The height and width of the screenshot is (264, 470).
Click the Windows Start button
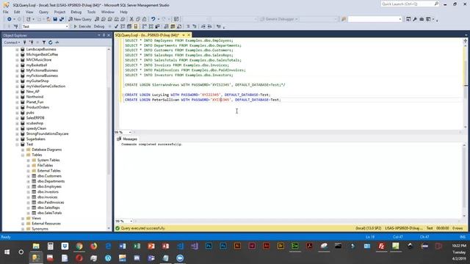coord(7,252)
